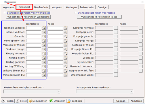The width and height of the screenshot is (145, 104).
Task: Open Kassa lookup for Normale verkoop
Action: tap(66, 28)
